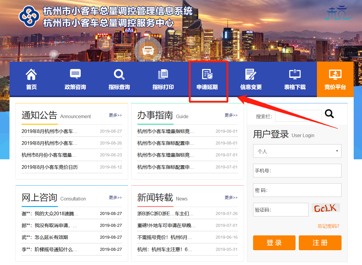
Task: Click 更多>> in 新闻转载 section
Action: click(x=231, y=197)
